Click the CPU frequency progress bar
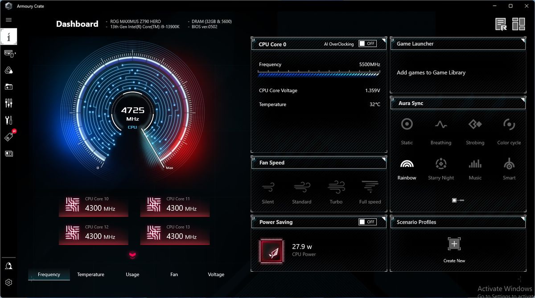Screen dimensions: 535x298 click(319, 74)
